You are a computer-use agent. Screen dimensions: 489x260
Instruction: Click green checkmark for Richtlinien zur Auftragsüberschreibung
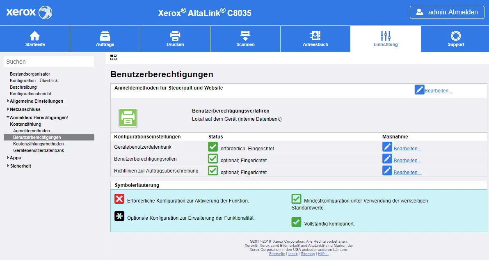(x=213, y=171)
